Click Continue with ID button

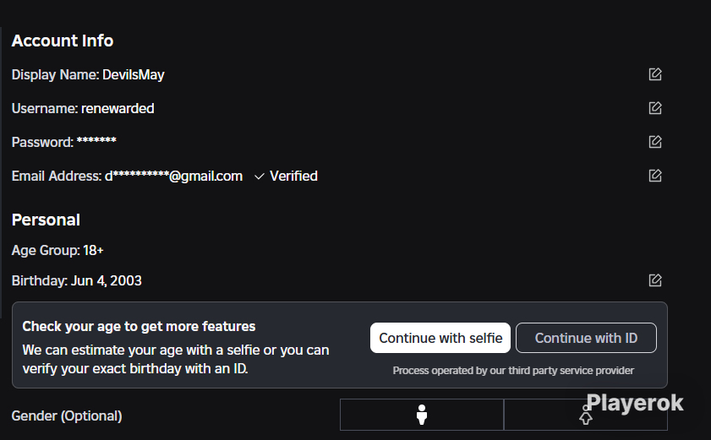[x=586, y=338]
